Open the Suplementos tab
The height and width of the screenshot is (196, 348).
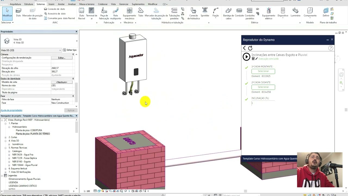click(138, 4)
